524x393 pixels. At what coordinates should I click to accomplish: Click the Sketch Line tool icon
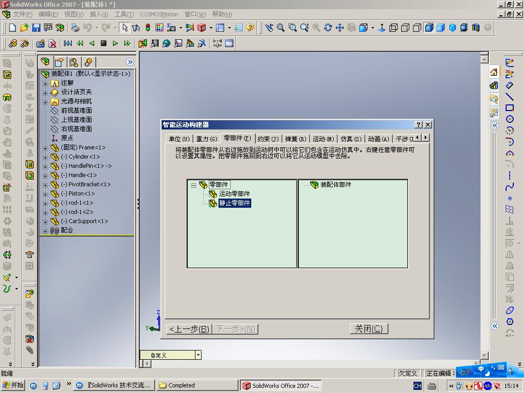pos(509,97)
